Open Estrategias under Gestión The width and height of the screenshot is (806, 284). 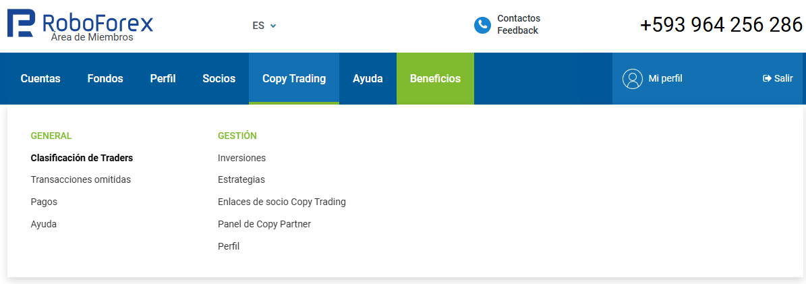pos(241,180)
